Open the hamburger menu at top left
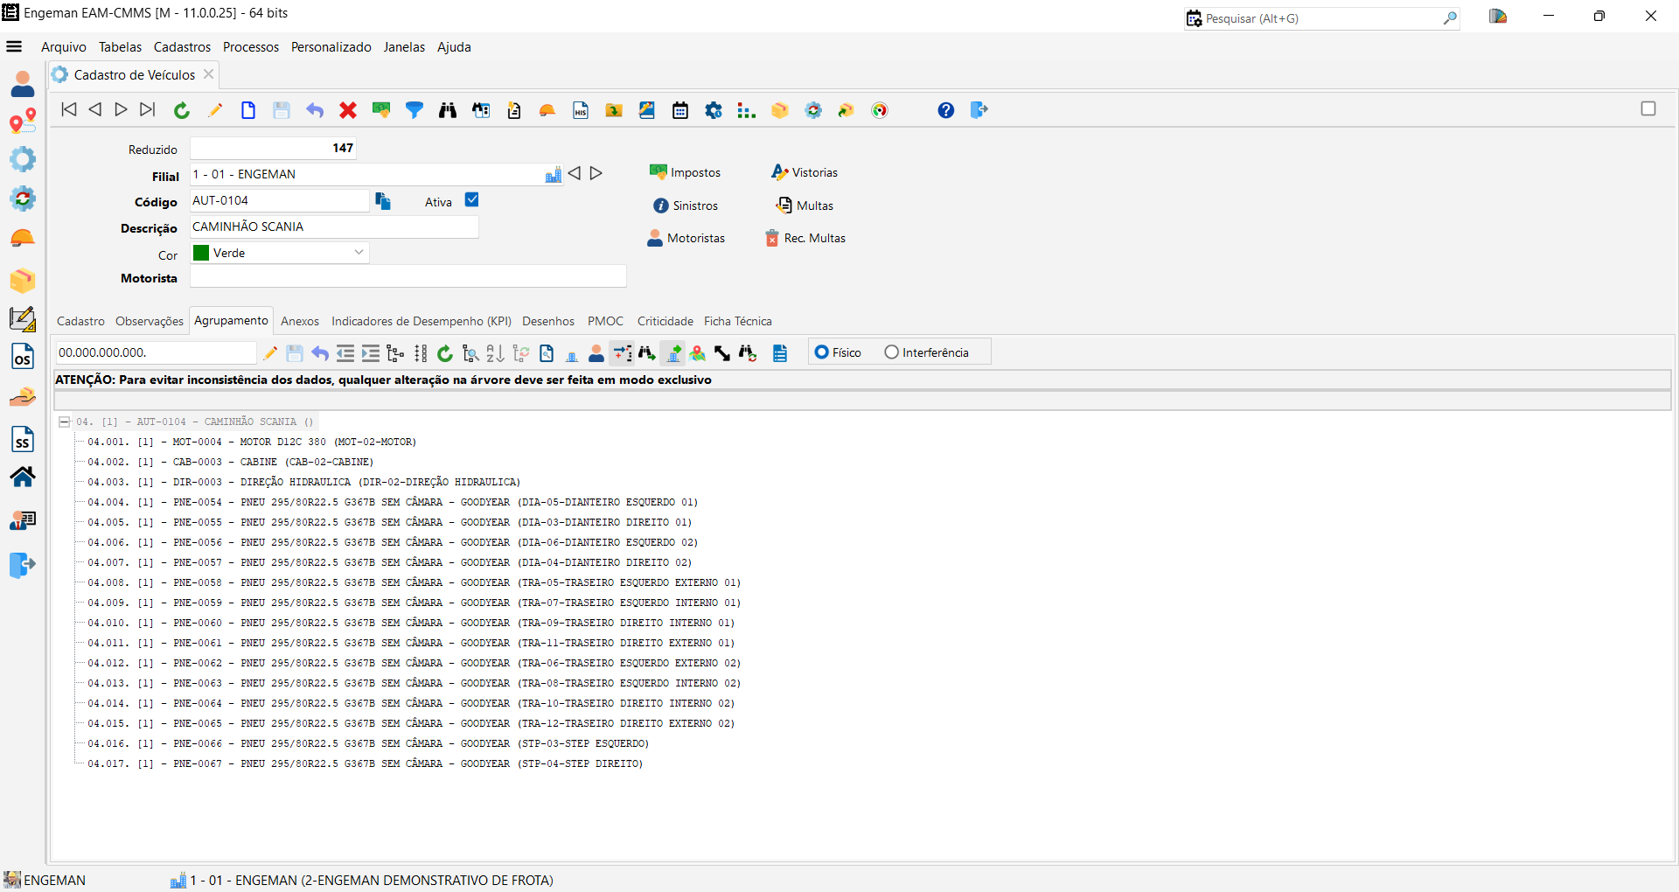Viewport: 1679px width, 892px height. tap(14, 47)
